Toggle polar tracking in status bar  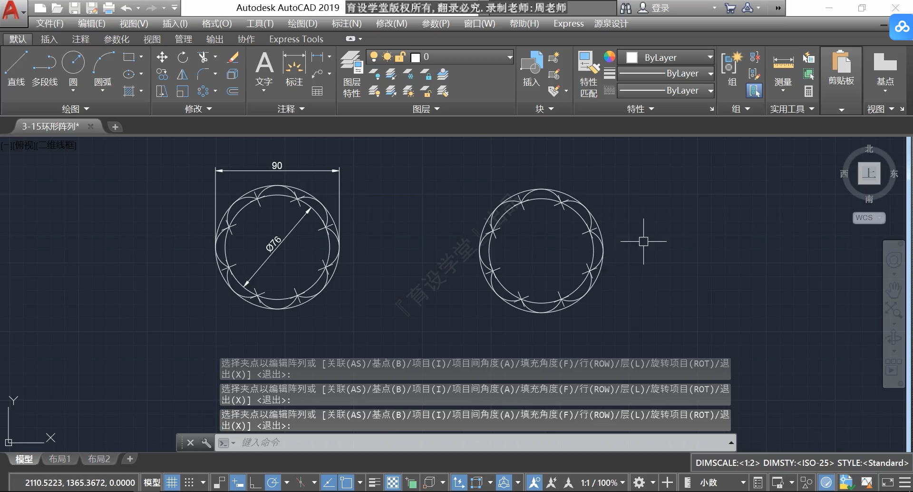(273, 483)
